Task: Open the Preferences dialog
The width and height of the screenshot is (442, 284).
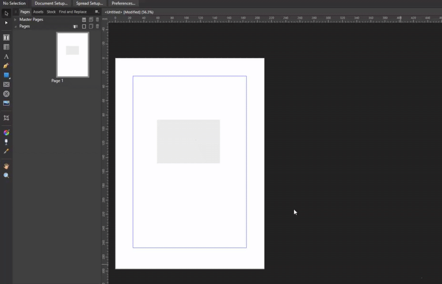Action: (123, 3)
